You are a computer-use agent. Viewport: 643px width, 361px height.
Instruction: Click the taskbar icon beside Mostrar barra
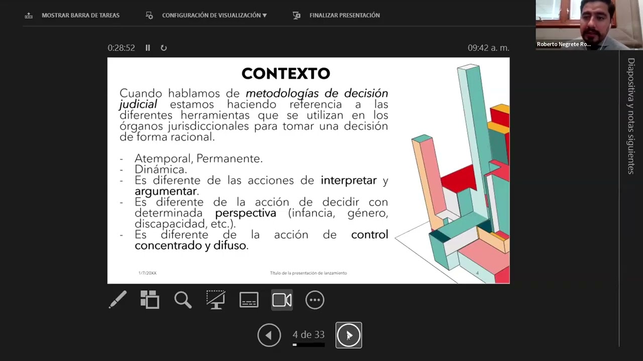tap(29, 16)
